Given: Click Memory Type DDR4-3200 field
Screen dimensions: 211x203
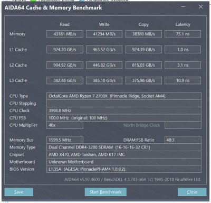Looking at the screenshot, I should pyautogui.click(x=124, y=147).
